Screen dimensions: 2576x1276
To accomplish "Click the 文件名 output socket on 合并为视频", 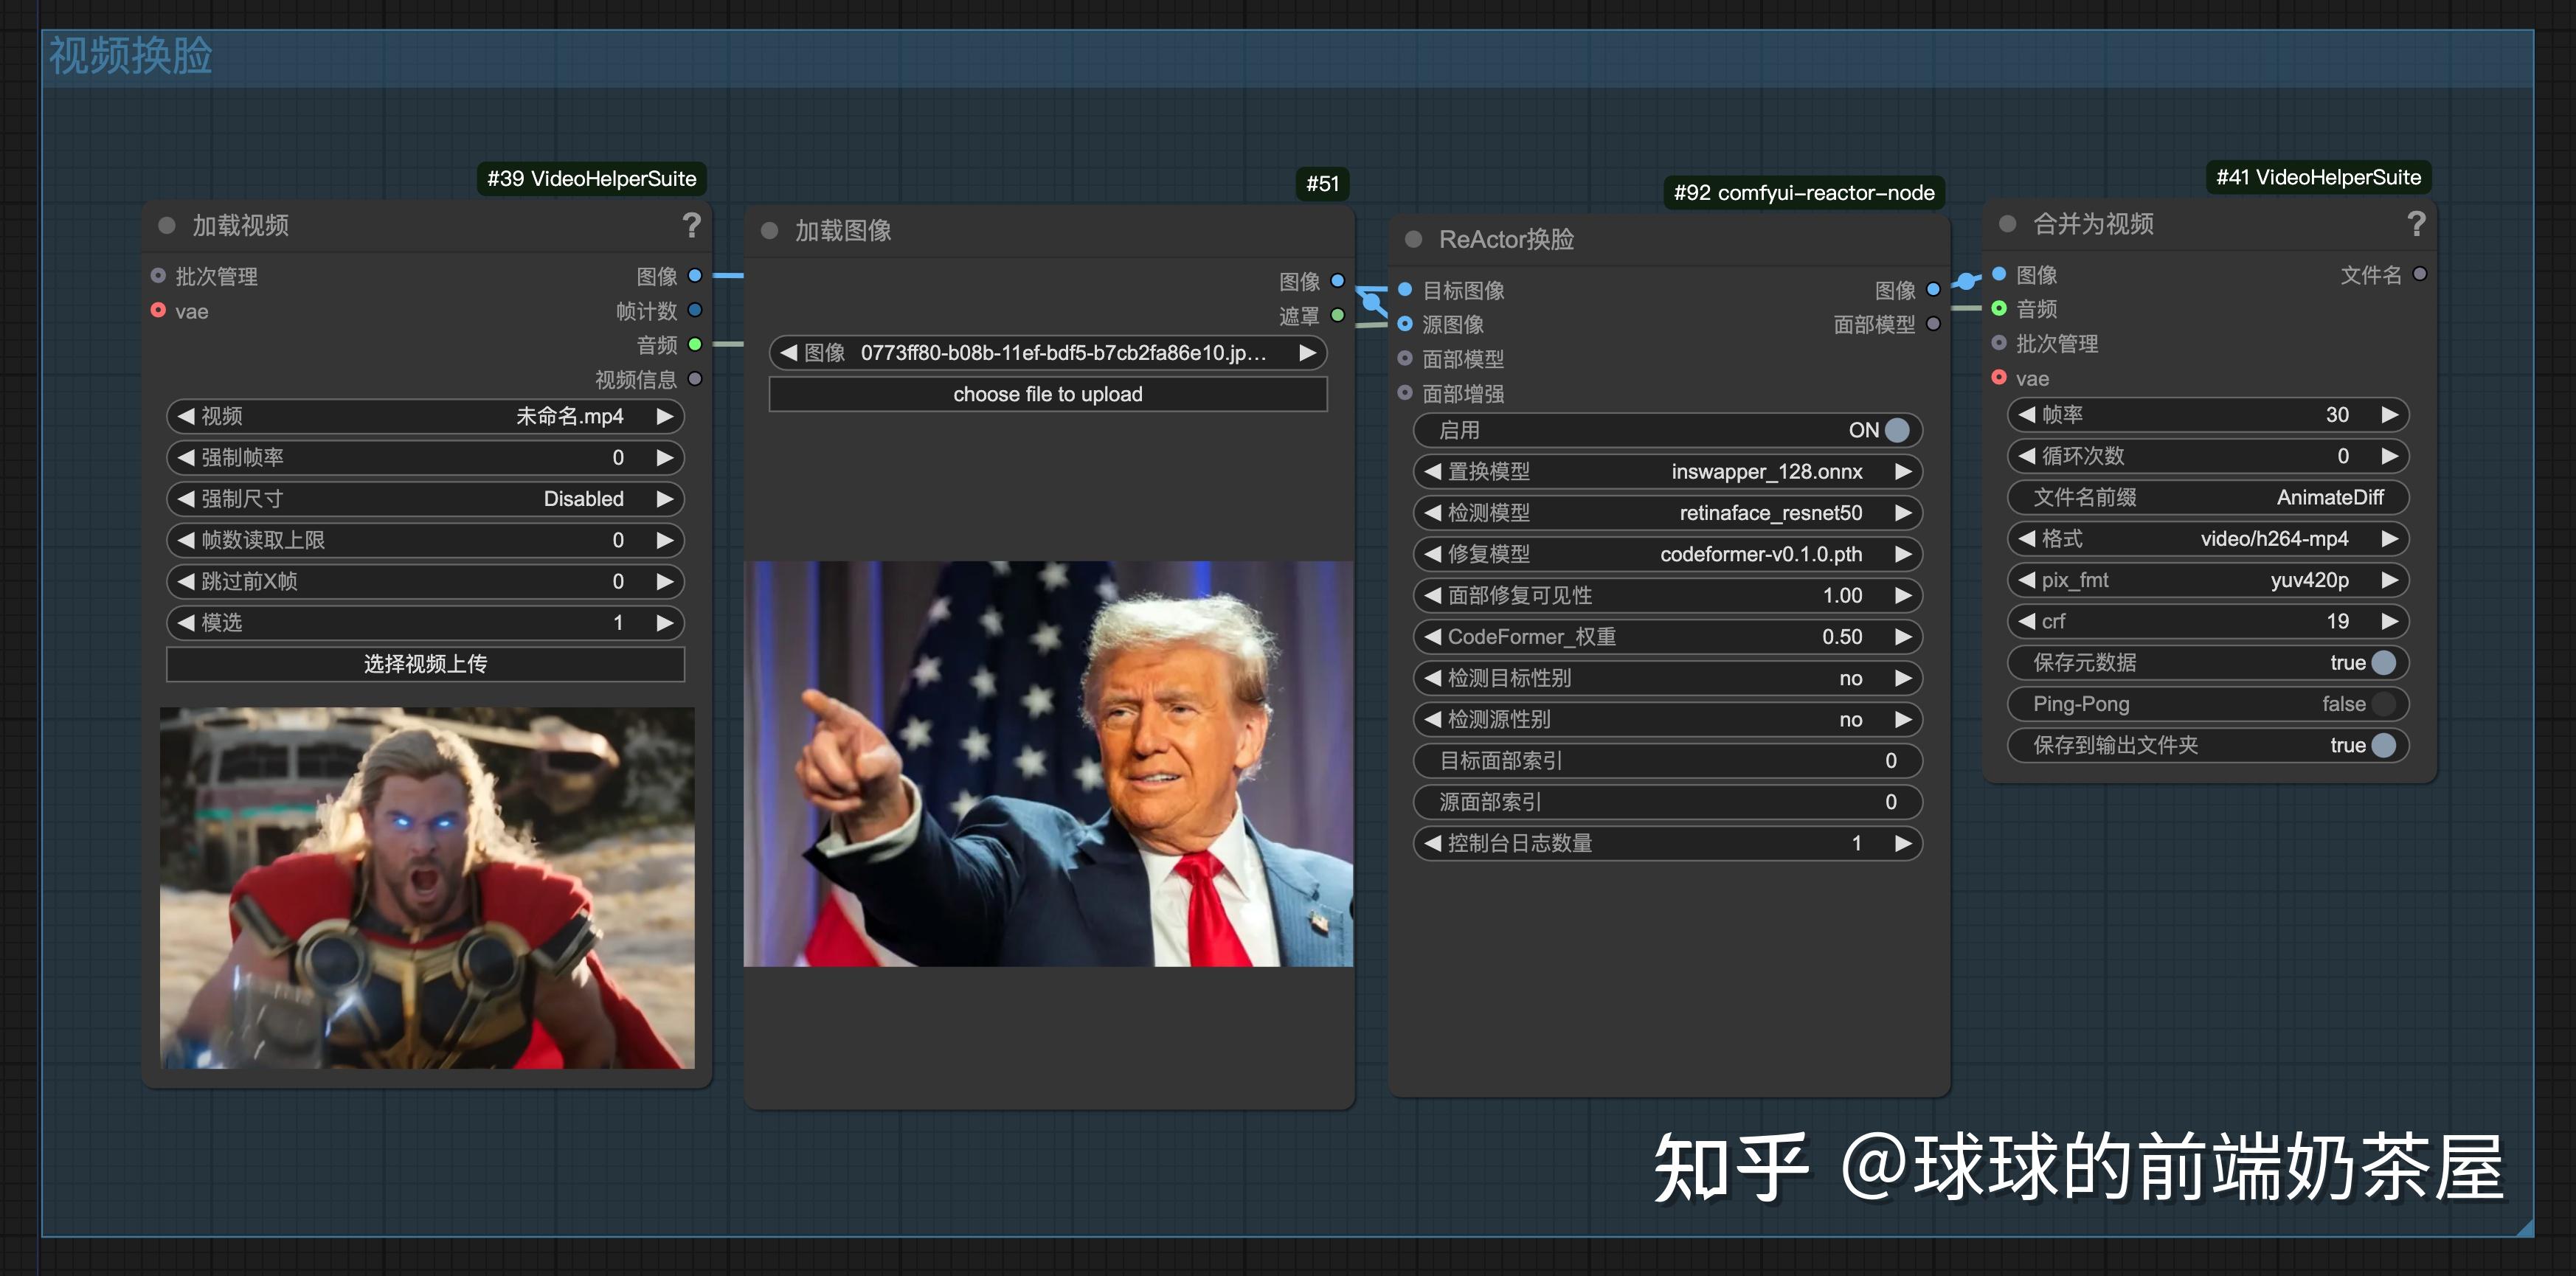I will pos(2420,274).
